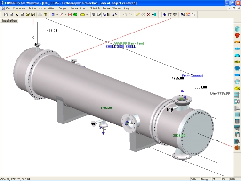The image size is (241, 181).
Task: Click the 1402.00 saddle dimension
Action: coord(106,108)
